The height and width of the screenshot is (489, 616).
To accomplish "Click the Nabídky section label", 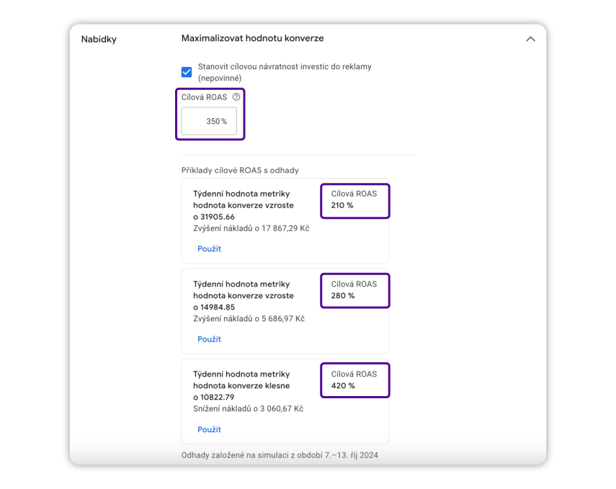I will [x=99, y=39].
